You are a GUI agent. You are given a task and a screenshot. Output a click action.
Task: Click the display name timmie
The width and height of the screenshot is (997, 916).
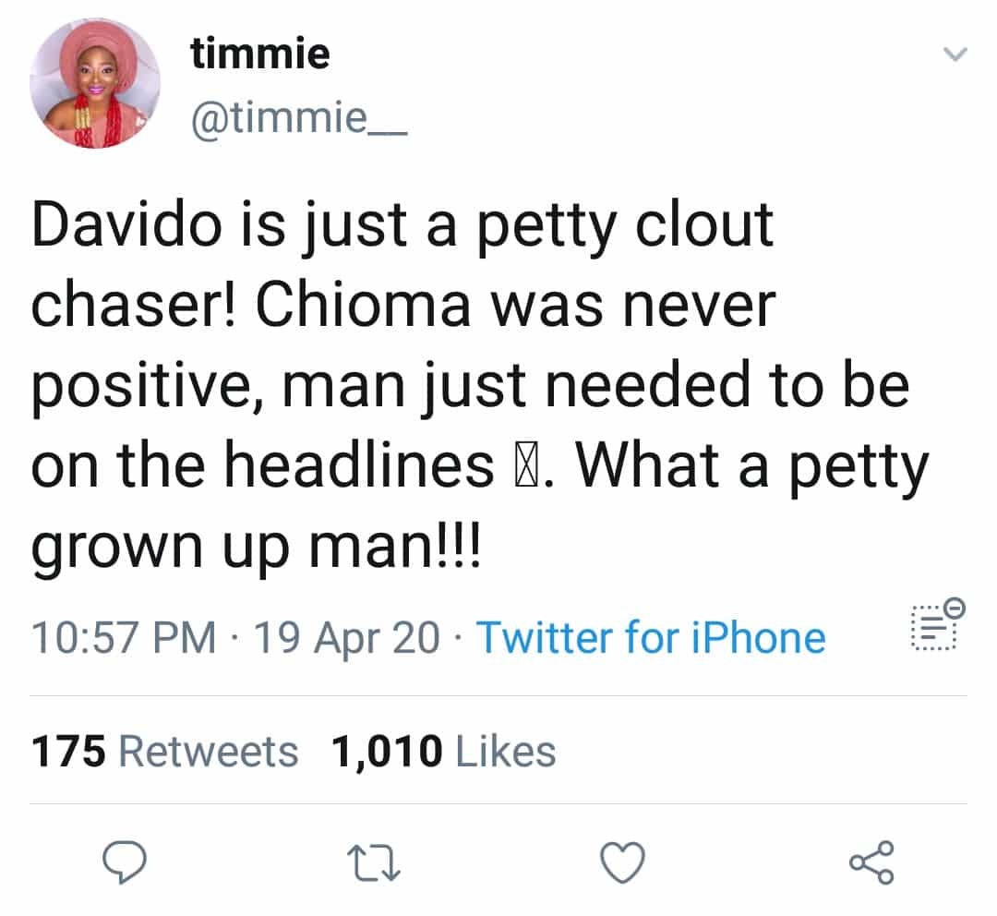pyautogui.click(x=259, y=54)
